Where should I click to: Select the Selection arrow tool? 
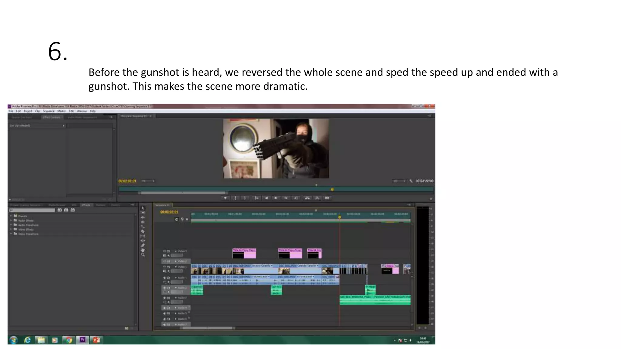click(143, 208)
